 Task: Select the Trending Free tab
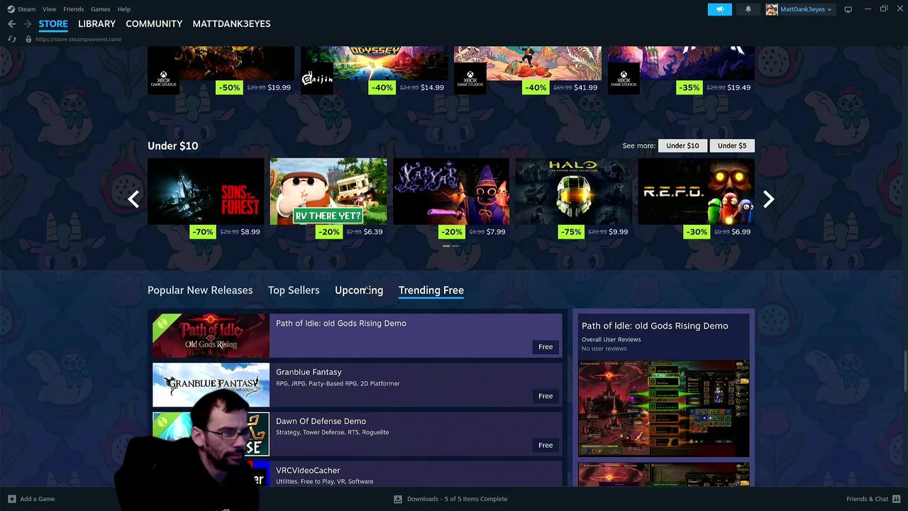431,290
